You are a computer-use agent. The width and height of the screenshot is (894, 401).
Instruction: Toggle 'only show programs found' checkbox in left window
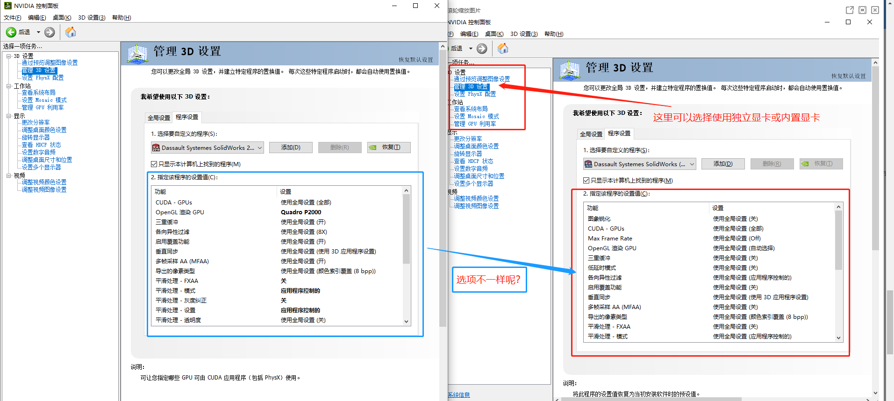tap(154, 164)
